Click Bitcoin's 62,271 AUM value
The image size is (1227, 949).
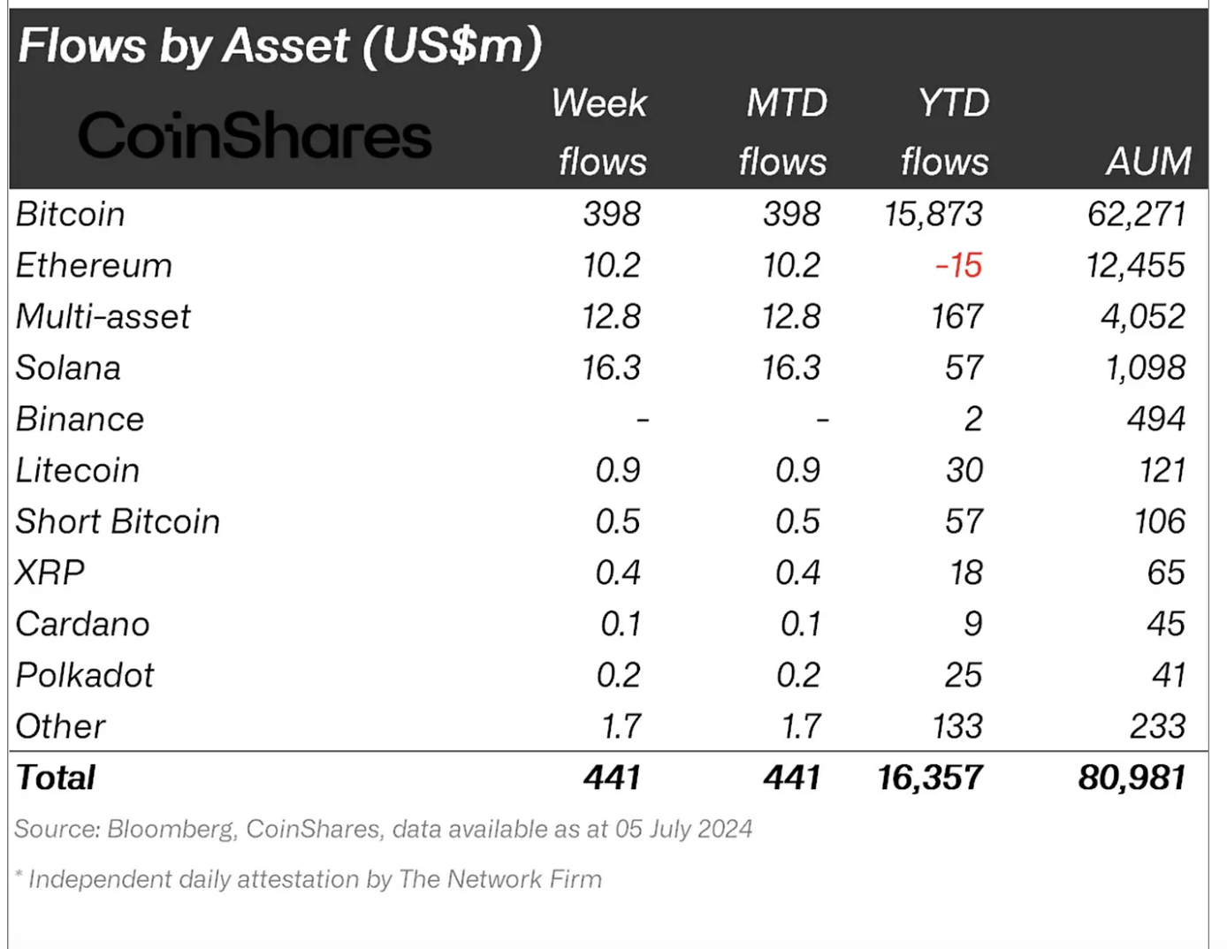coord(1136,215)
